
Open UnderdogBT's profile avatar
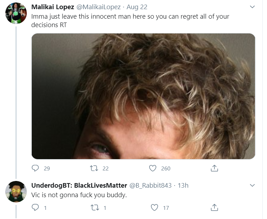click(x=16, y=192)
